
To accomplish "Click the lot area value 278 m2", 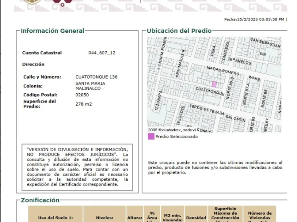I will [83, 104].
